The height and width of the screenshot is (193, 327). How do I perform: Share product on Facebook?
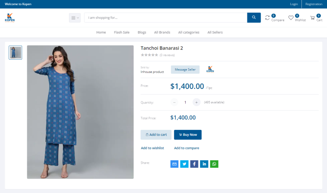tap(194, 164)
